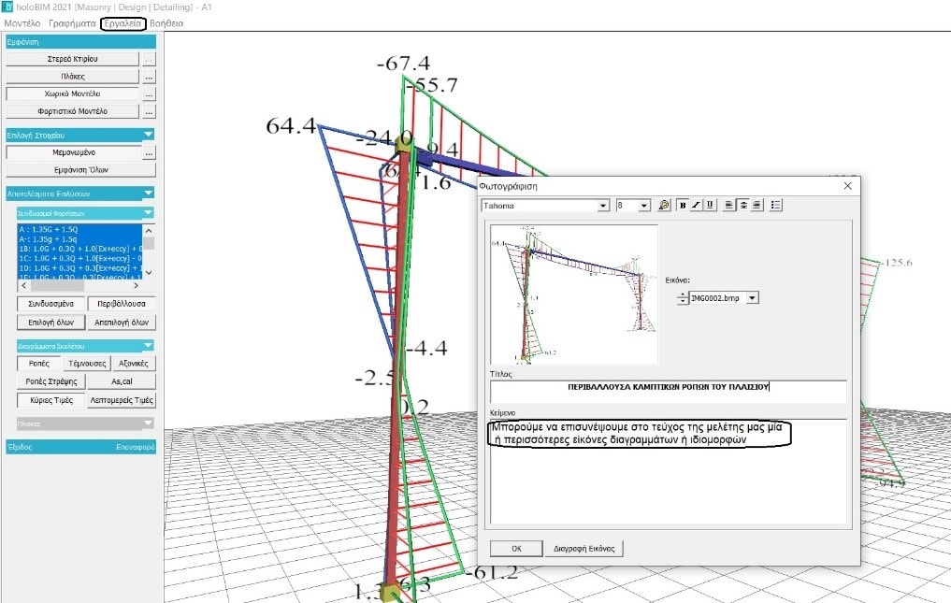The width and height of the screenshot is (951, 603).
Task: Select the 1B load combination row
Action: [79, 249]
